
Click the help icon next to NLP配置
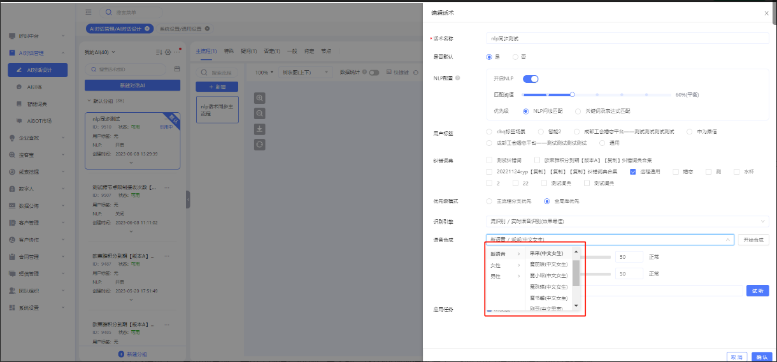pyautogui.click(x=458, y=78)
